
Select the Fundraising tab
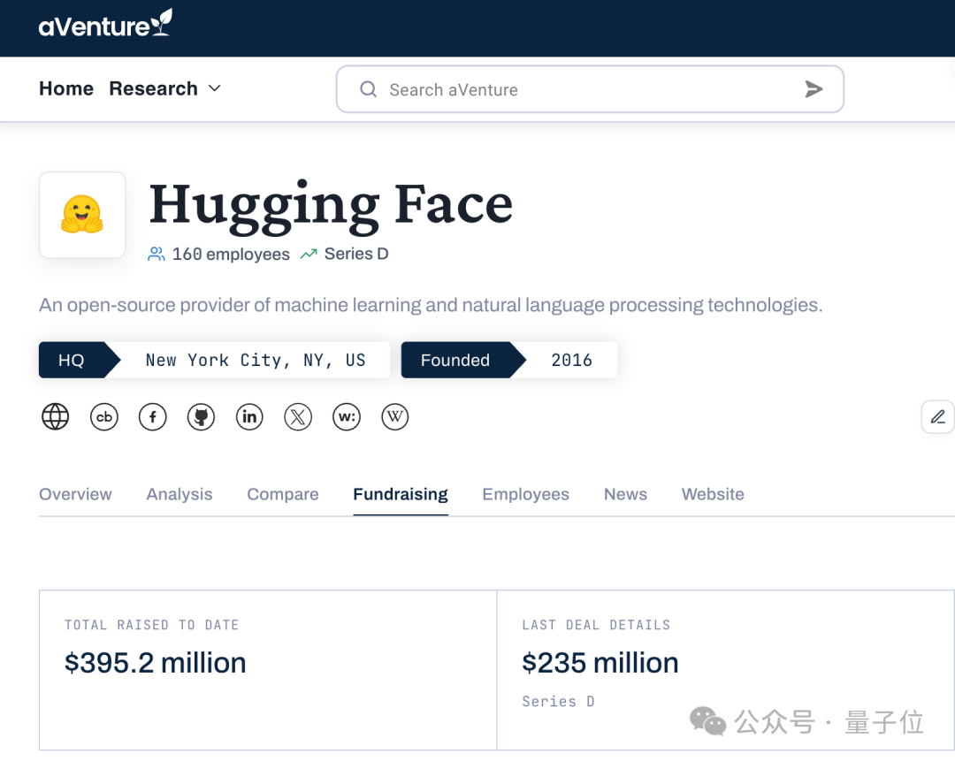(401, 494)
